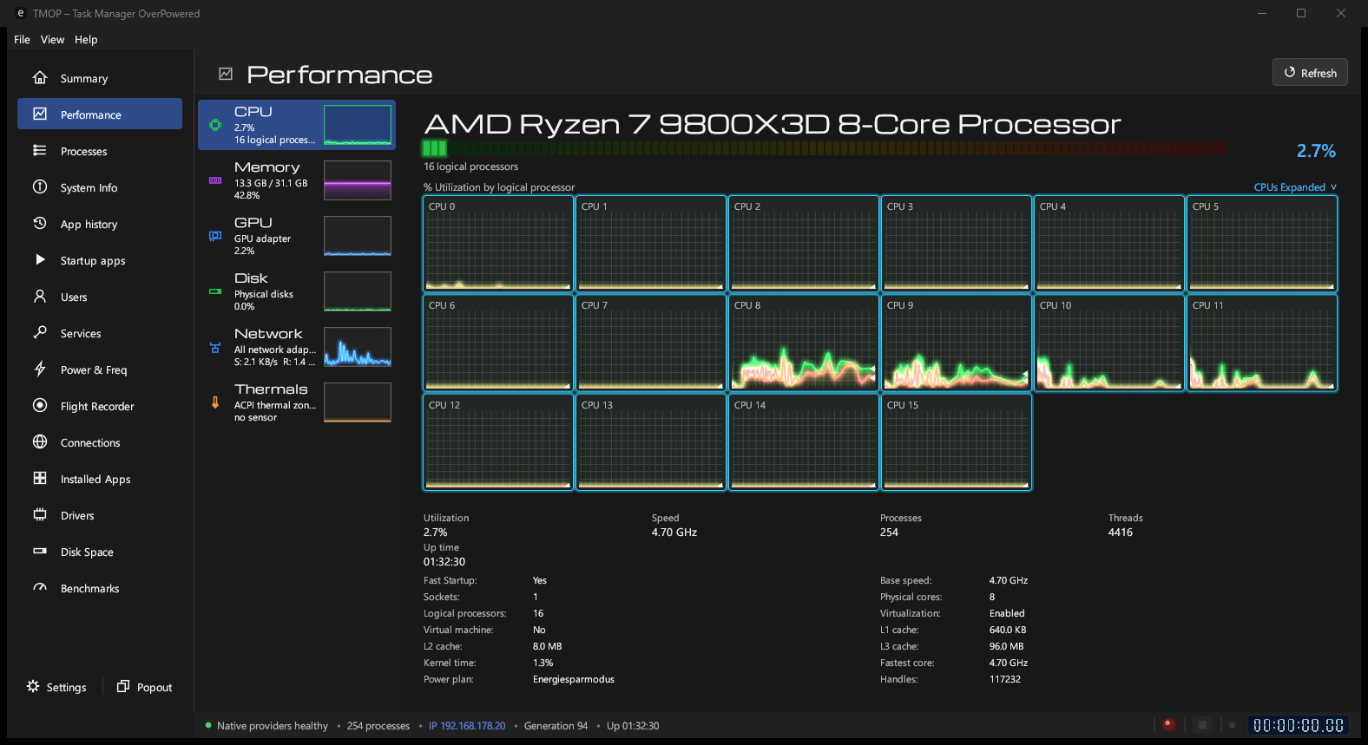Click the stop recording square button
The image size is (1368, 745).
(x=1202, y=724)
